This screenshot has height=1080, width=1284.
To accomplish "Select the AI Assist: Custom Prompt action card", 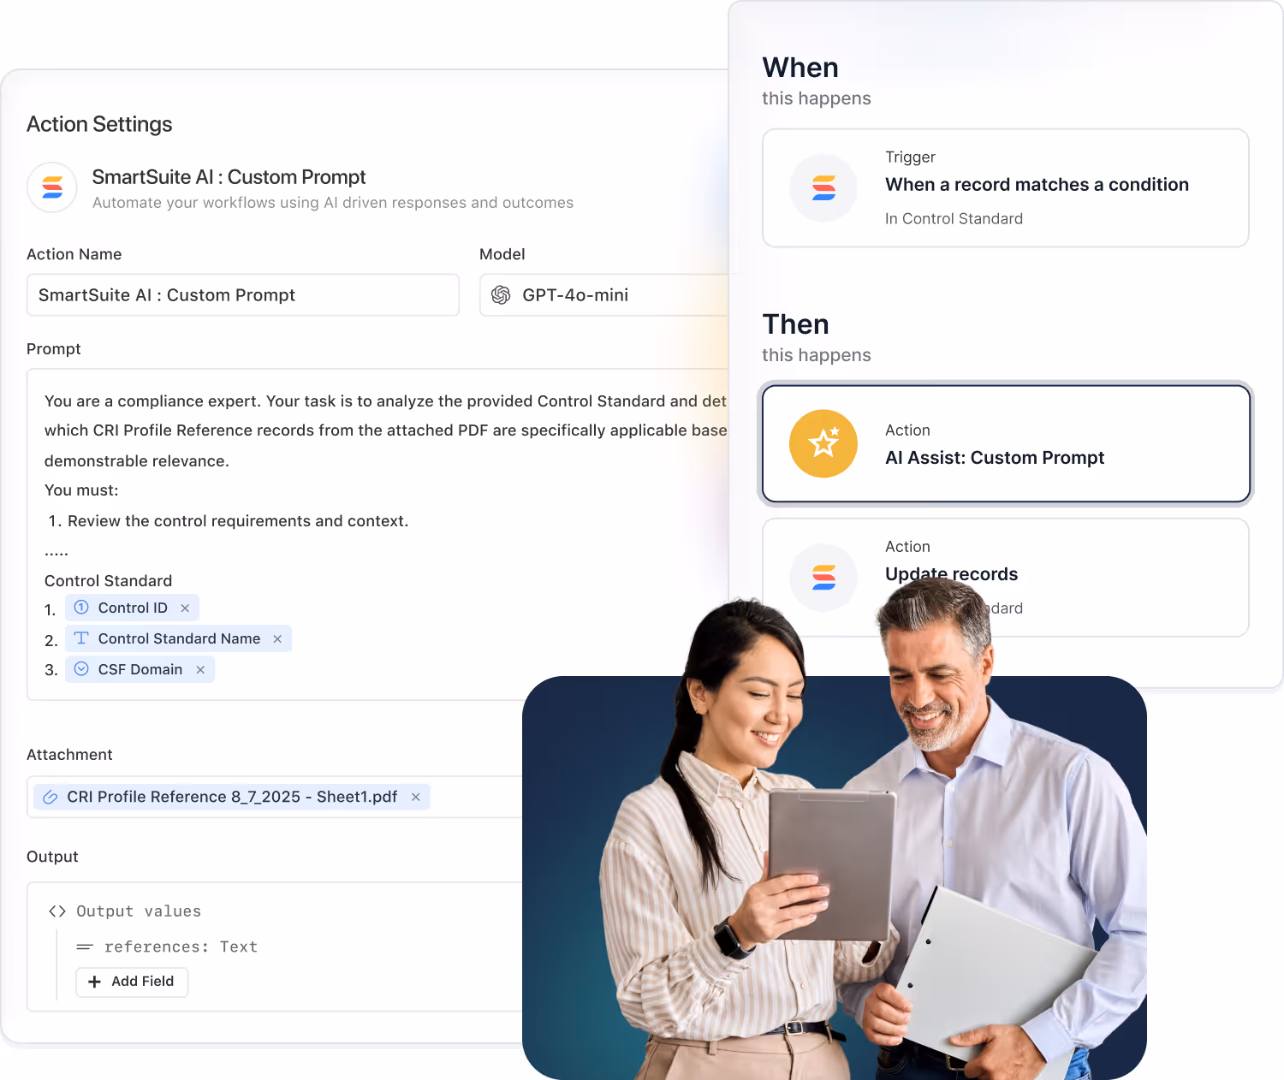I will [1006, 443].
